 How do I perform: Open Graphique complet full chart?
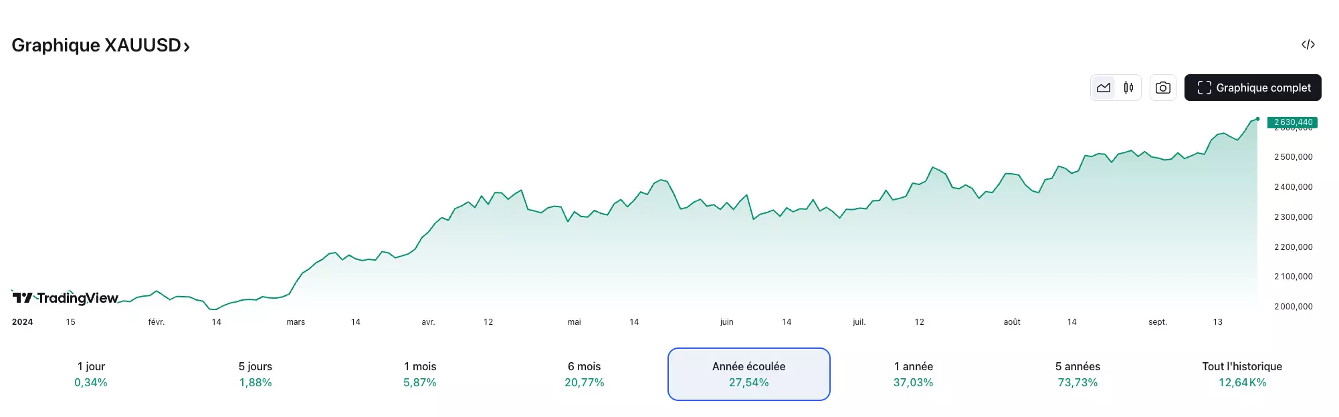click(1252, 88)
